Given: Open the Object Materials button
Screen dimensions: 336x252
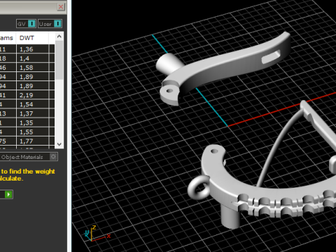Looking at the screenshot, I should (x=29, y=157).
